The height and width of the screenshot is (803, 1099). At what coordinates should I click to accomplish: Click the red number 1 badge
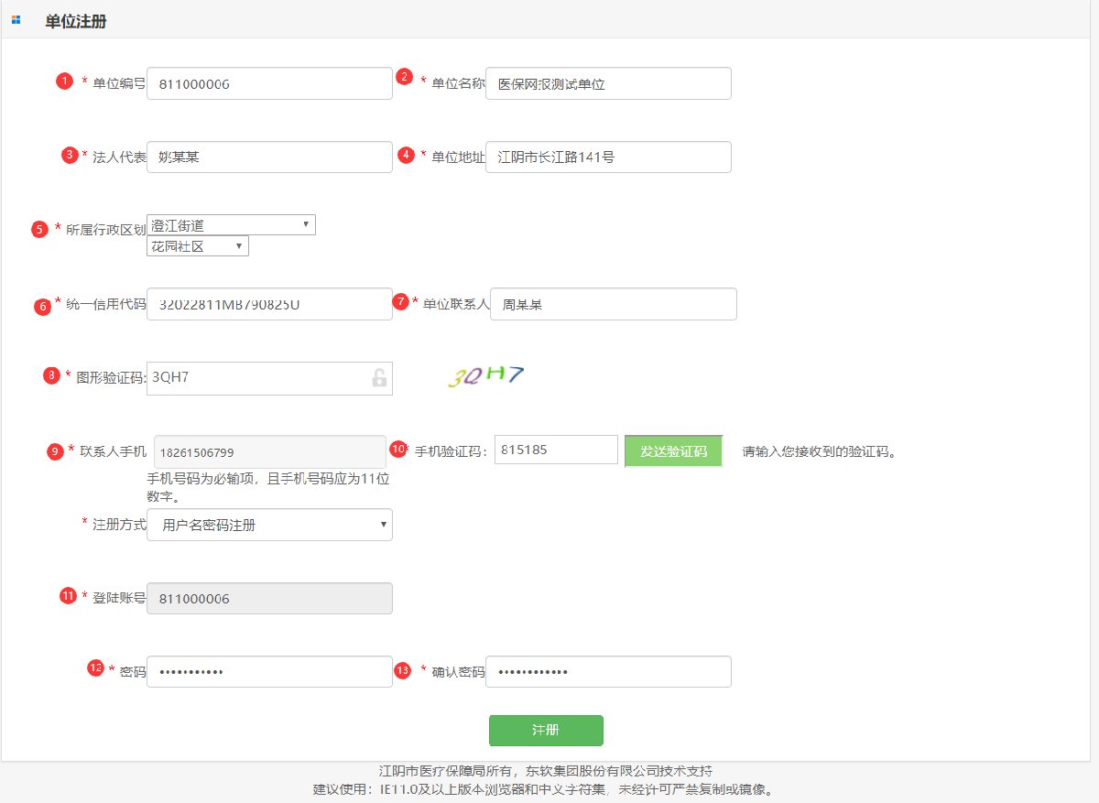pyautogui.click(x=64, y=81)
